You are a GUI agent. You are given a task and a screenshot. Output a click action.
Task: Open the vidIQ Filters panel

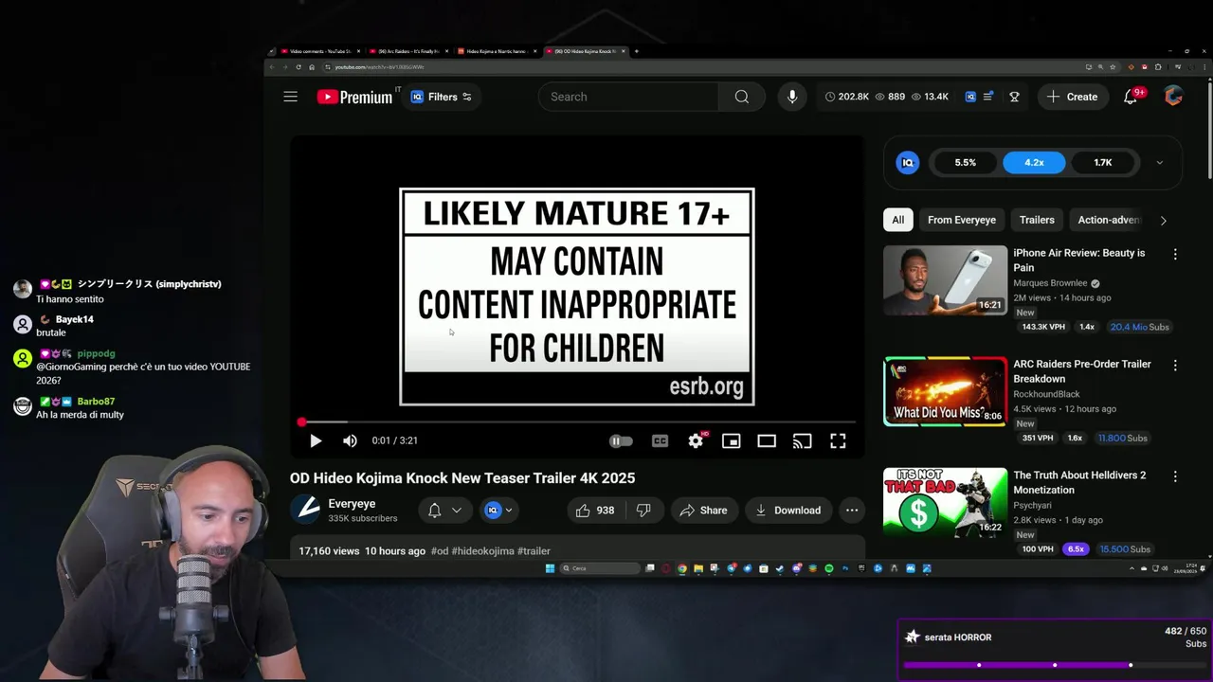click(442, 97)
